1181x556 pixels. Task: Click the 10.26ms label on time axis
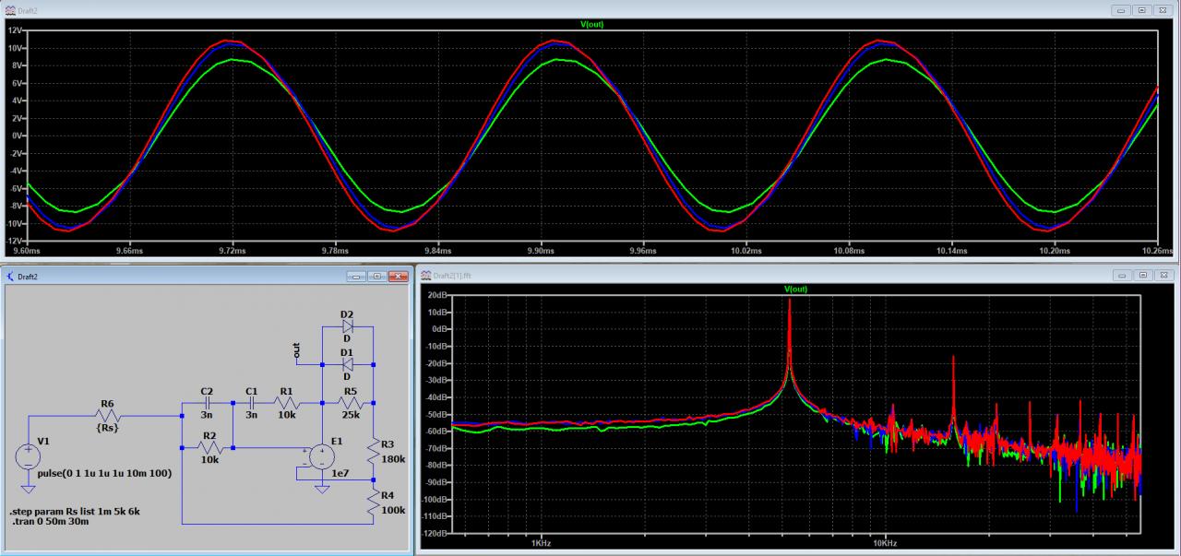pyautogui.click(x=1157, y=250)
